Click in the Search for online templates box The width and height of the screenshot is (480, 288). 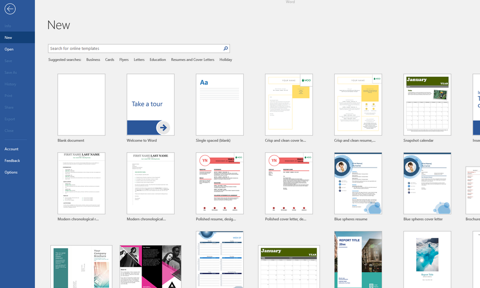[135, 48]
